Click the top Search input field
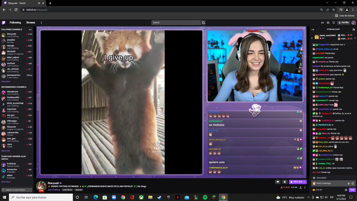 [x=176, y=23]
